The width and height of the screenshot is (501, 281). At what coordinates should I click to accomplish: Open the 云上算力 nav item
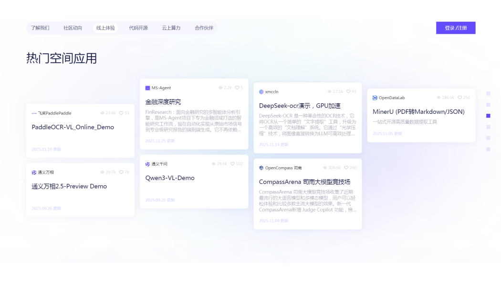tap(171, 28)
